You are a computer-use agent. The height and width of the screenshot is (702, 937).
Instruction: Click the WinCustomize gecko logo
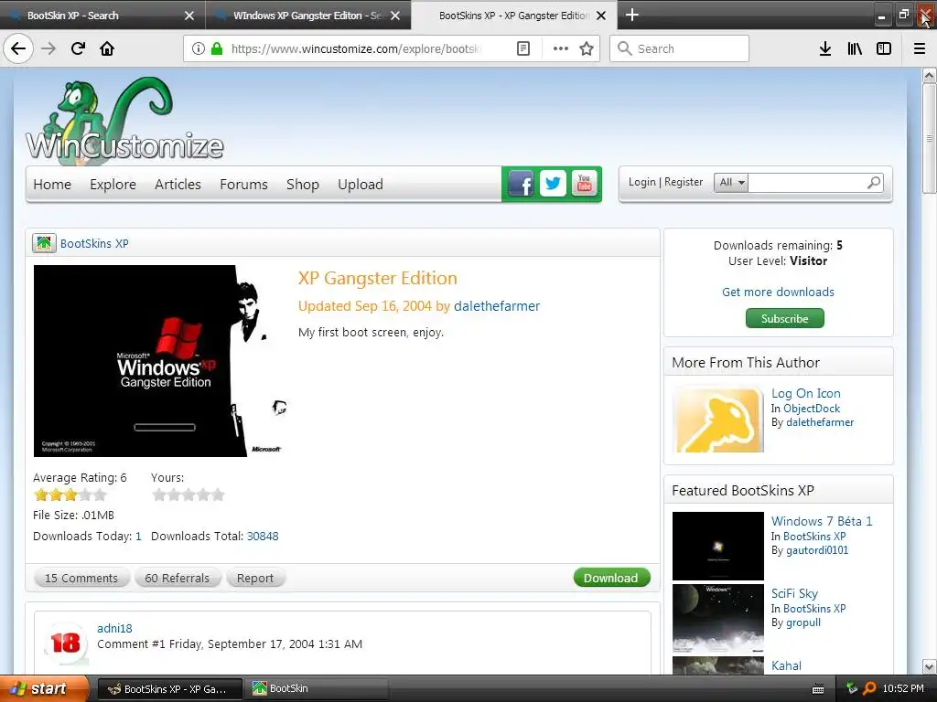click(124, 121)
